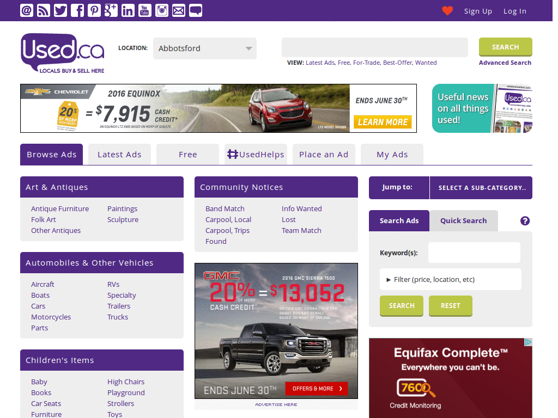The height and width of the screenshot is (418, 558).
Task: Open the help question mark icon
Action: pyautogui.click(x=525, y=221)
